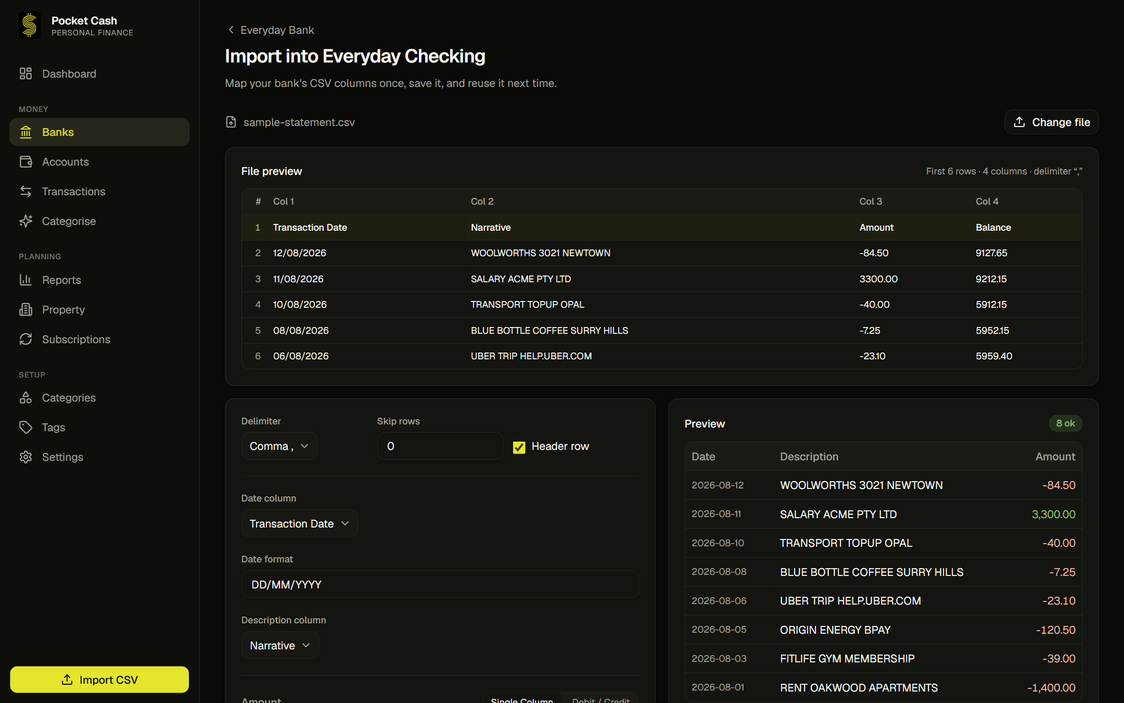Screen dimensions: 1124x703
Task: Click the file icon beside sample-statement.csv
Action: [231, 122]
